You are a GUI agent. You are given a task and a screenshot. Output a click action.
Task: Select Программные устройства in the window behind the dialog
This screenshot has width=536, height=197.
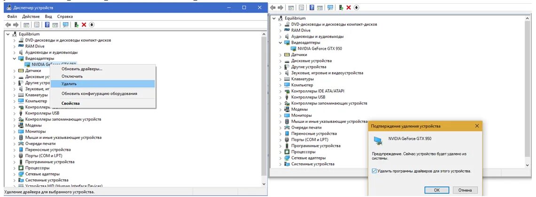click(x=316, y=146)
